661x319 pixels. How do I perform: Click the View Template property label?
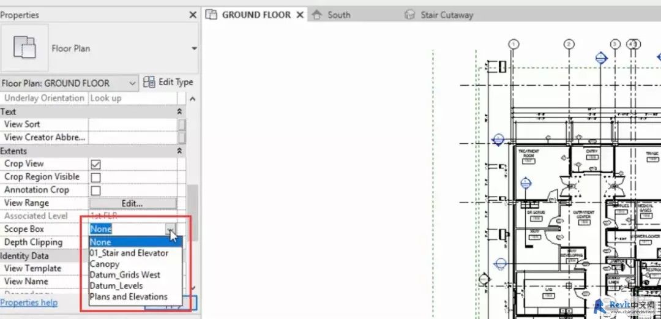coord(32,268)
